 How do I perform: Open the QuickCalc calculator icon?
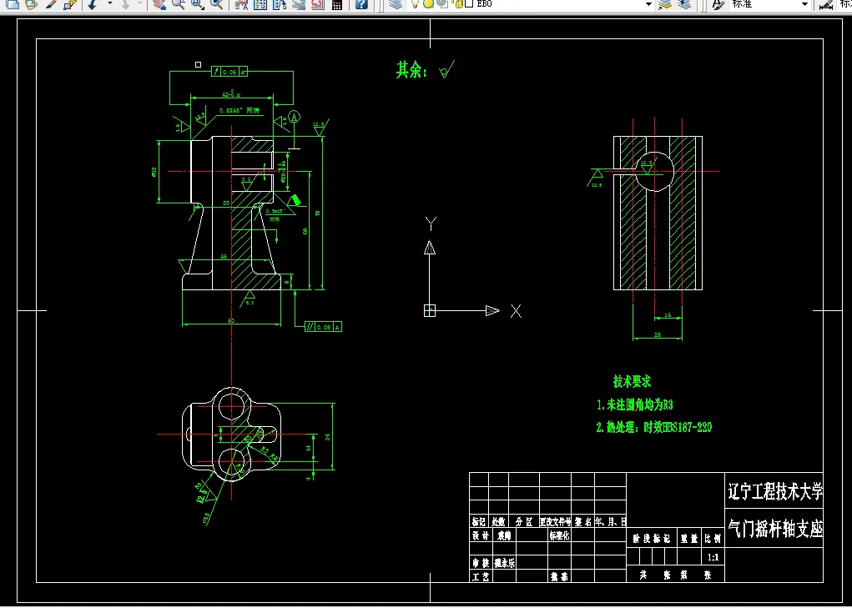(x=337, y=4)
